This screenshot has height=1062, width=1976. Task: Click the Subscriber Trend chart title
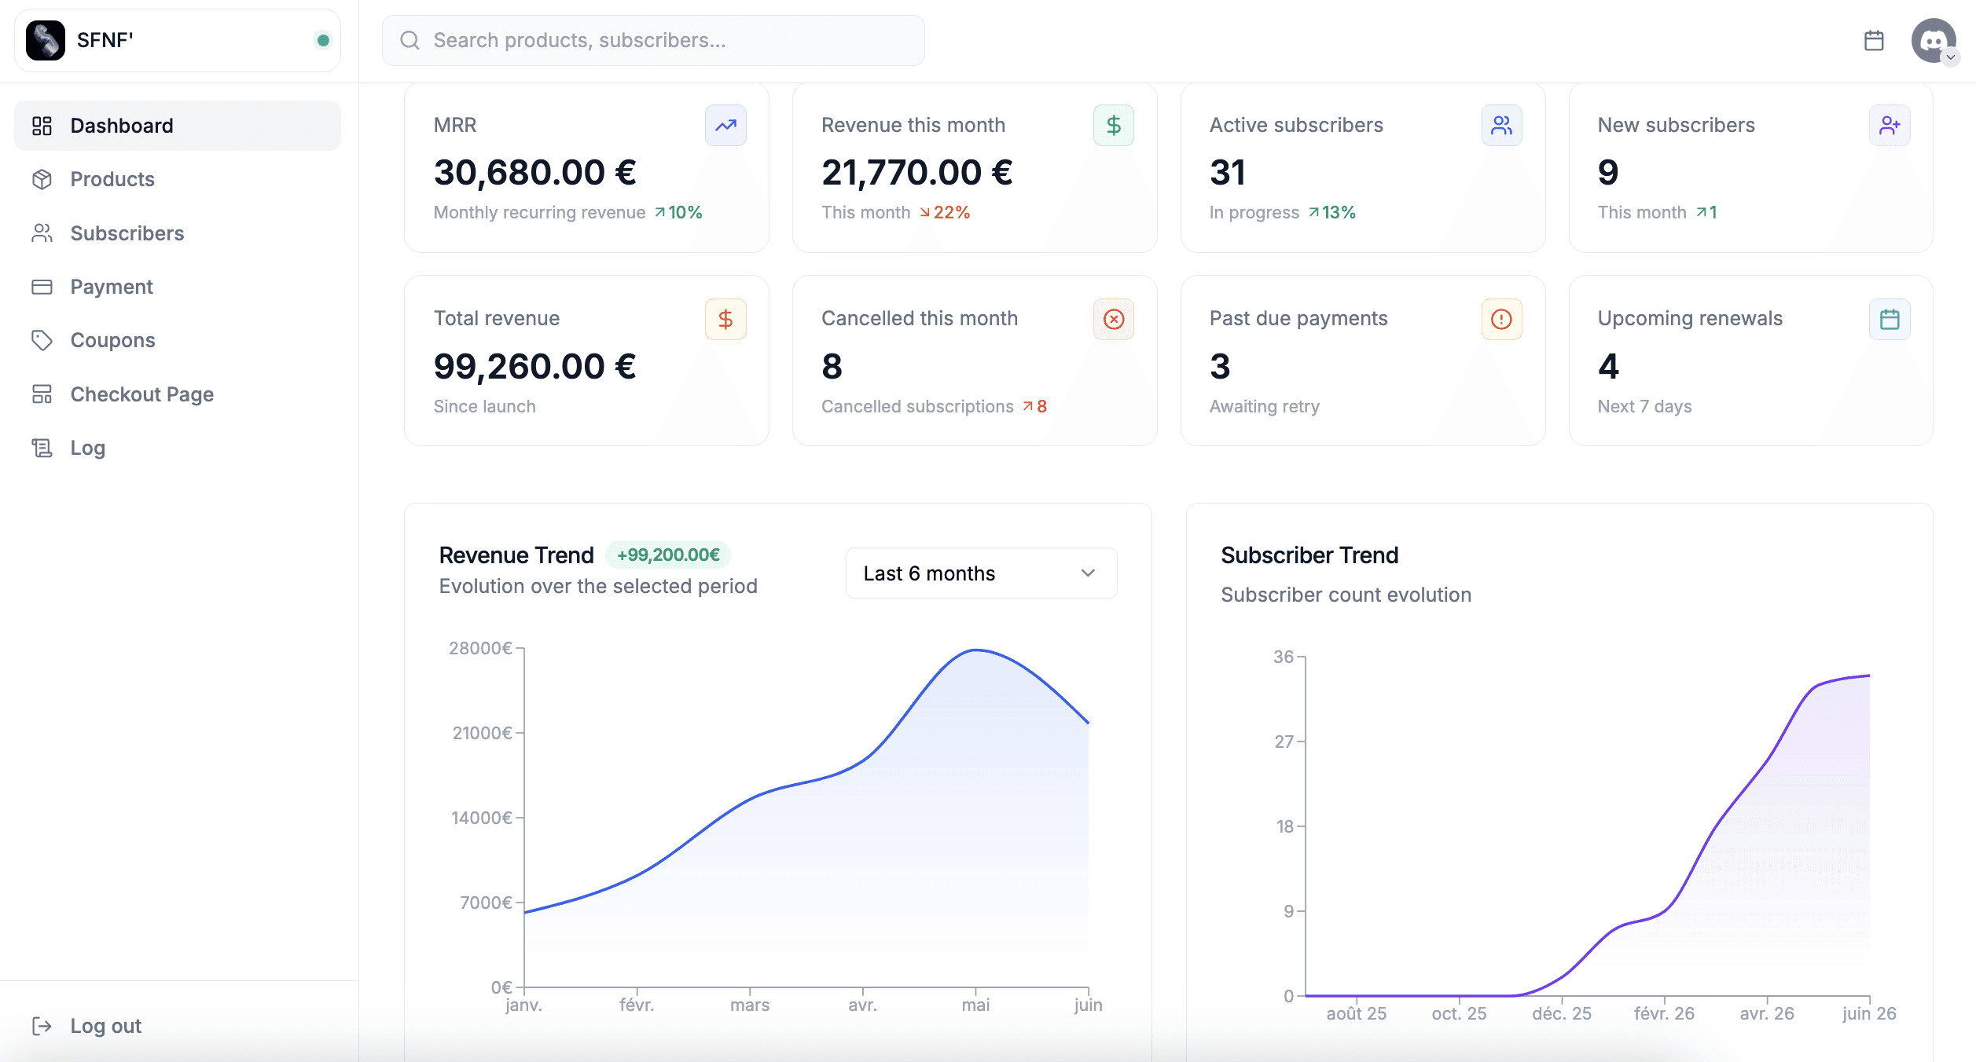pyautogui.click(x=1309, y=555)
